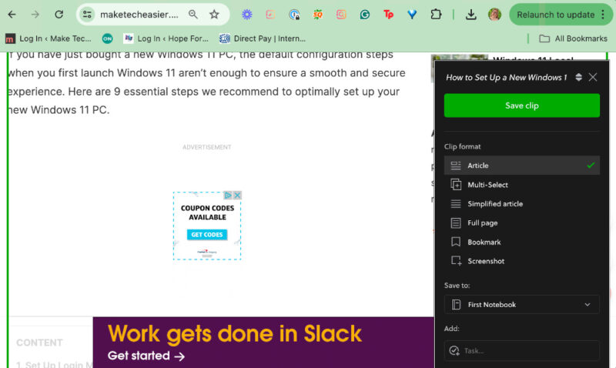Click the blue V-shaped extension icon
616x368 pixels.
coord(412,15)
